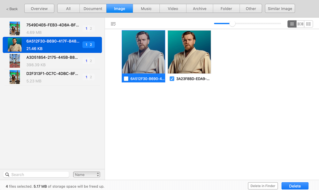Click the 398.39 KB size text
The width and height of the screenshot is (319, 190).
click(36, 65)
